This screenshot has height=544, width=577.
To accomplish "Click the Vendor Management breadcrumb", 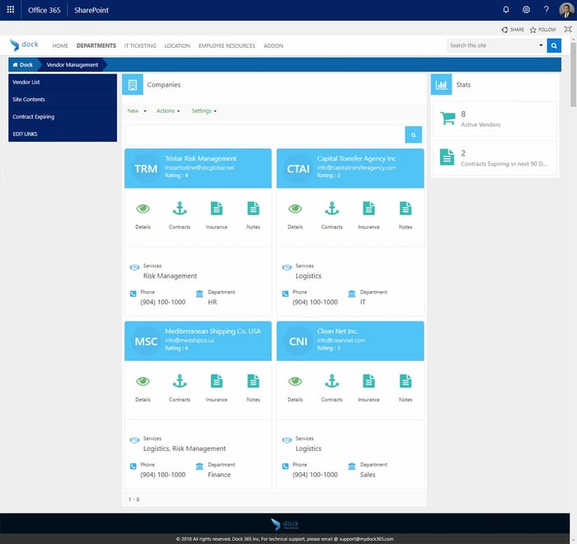I will (73, 65).
